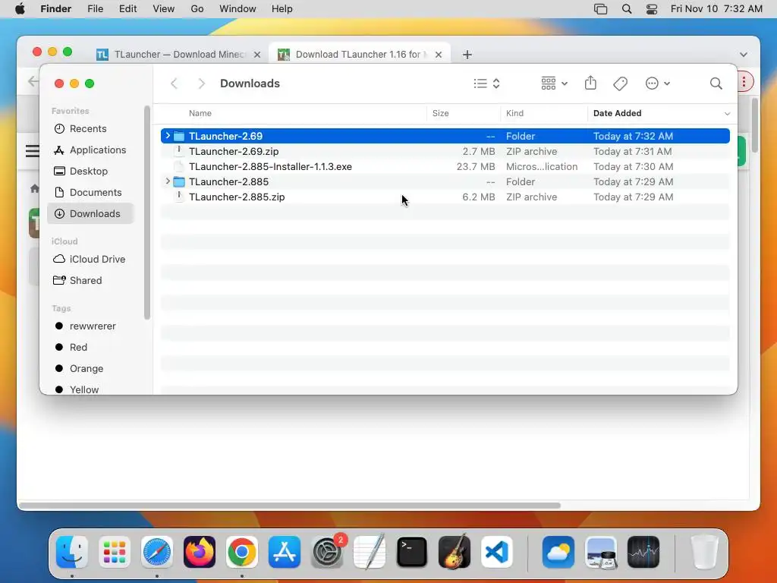Open the Edit menu
The height and width of the screenshot is (583, 777).
(127, 9)
